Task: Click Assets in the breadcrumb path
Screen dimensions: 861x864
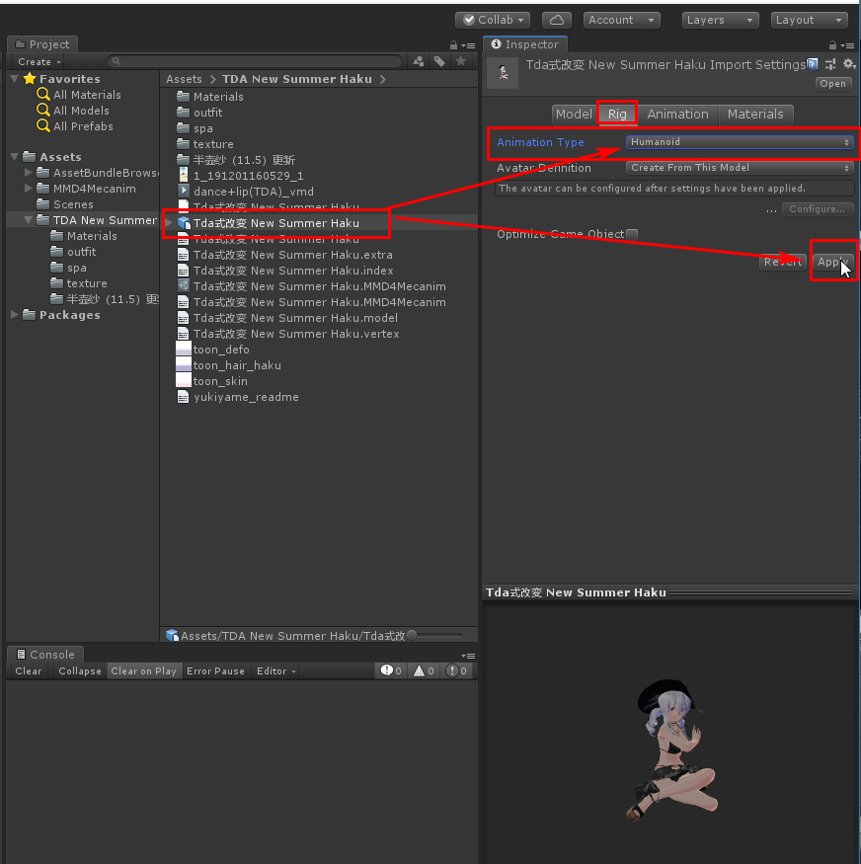Action: pos(184,79)
